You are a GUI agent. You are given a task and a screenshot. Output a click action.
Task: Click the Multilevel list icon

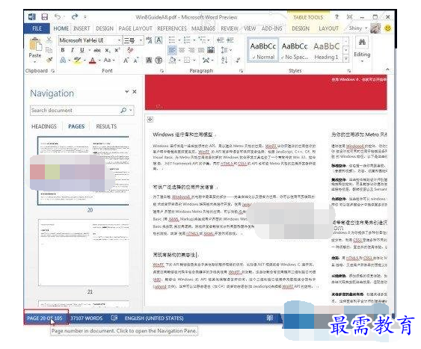click(202, 40)
